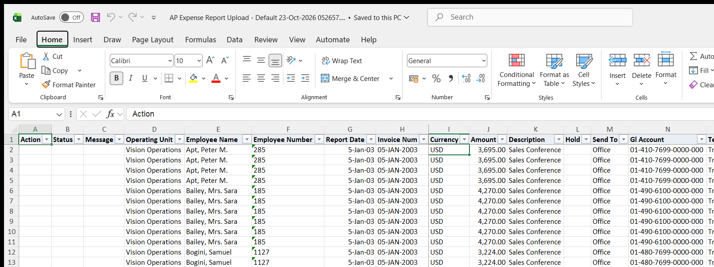Open Font group dialog launcher
Viewport: 714px width, 267px height.
tap(231, 97)
